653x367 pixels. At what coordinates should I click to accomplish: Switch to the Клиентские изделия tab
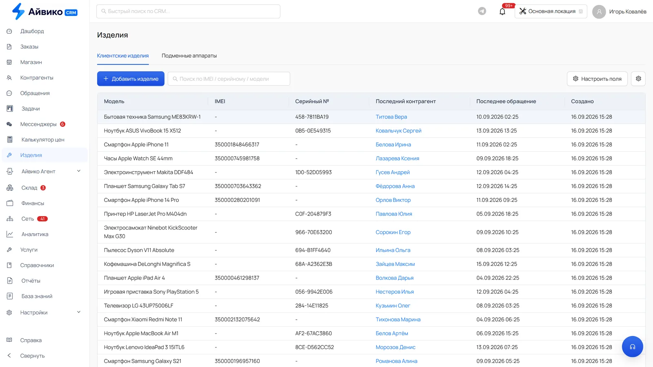[x=123, y=56]
